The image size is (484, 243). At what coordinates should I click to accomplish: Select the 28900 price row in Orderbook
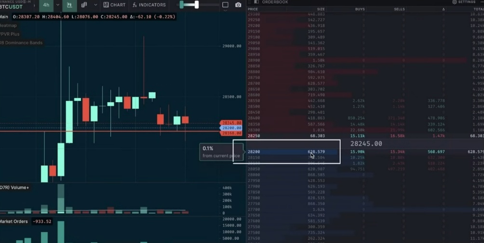pos(365,61)
